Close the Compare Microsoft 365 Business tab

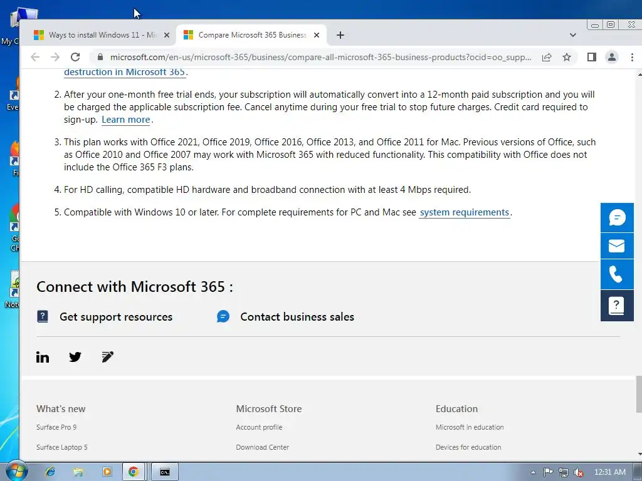[317, 35]
